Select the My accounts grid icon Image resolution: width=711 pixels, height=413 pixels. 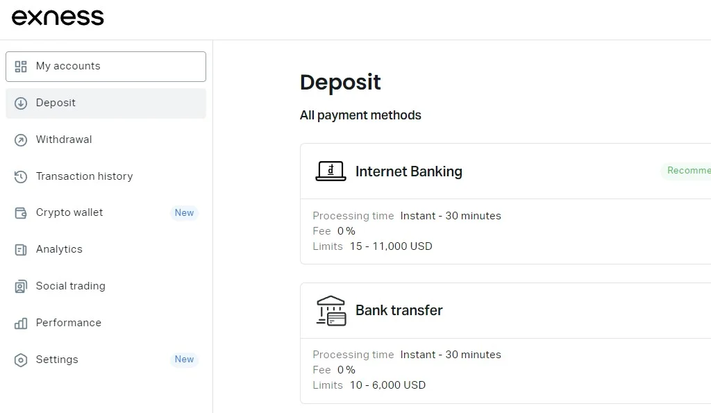pyautogui.click(x=21, y=66)
